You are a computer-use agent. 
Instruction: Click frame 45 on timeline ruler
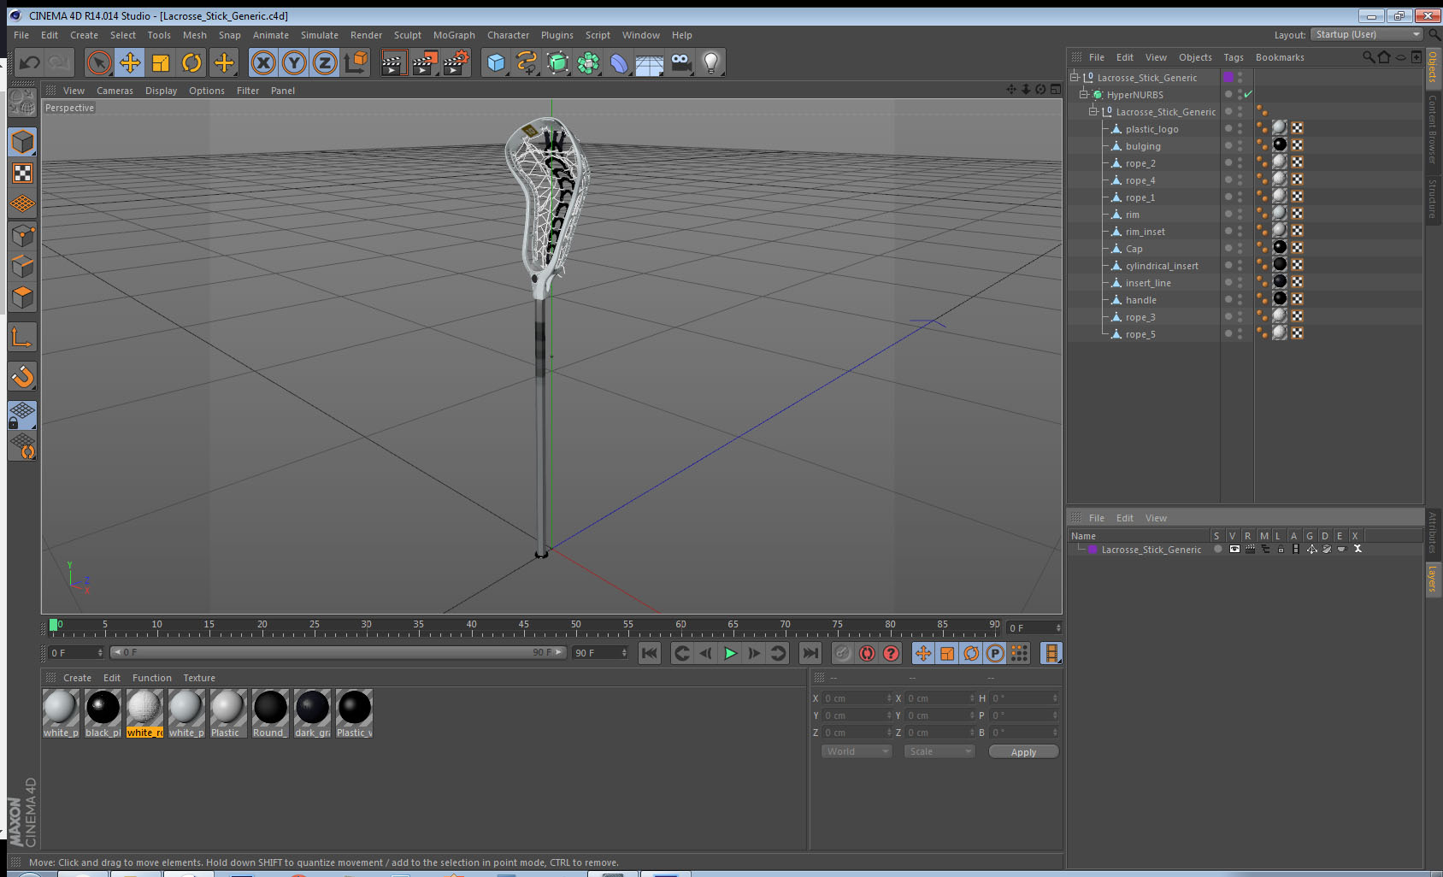(x=523, y=627)
